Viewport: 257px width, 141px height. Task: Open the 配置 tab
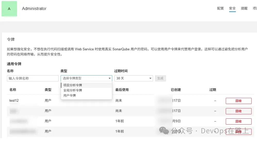pos(220,8)
